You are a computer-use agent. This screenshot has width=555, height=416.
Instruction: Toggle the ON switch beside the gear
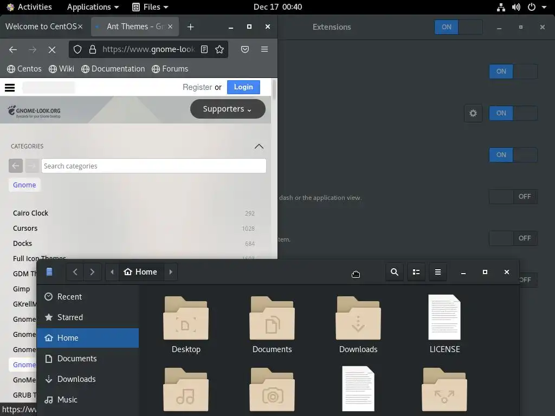tap(513, 113)
